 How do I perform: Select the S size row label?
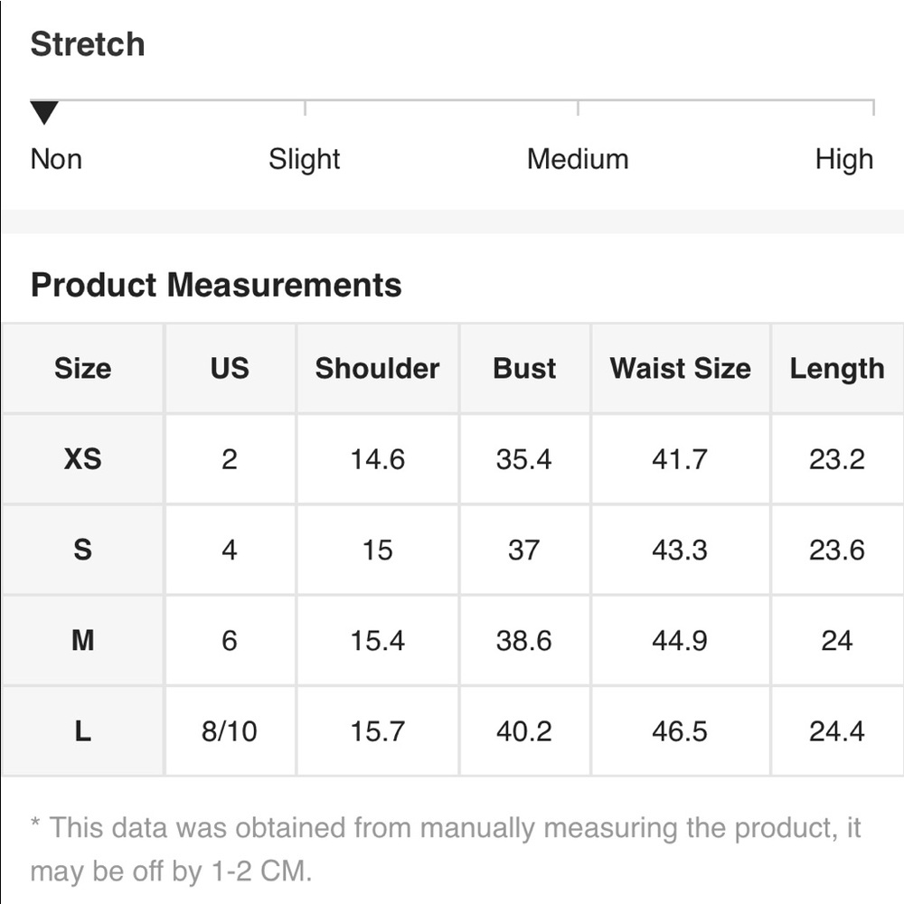[x=83, y=550]
